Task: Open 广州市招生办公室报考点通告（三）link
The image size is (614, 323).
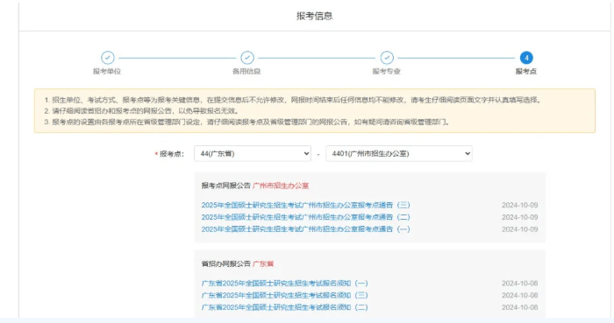Action: tap(306, 205)
